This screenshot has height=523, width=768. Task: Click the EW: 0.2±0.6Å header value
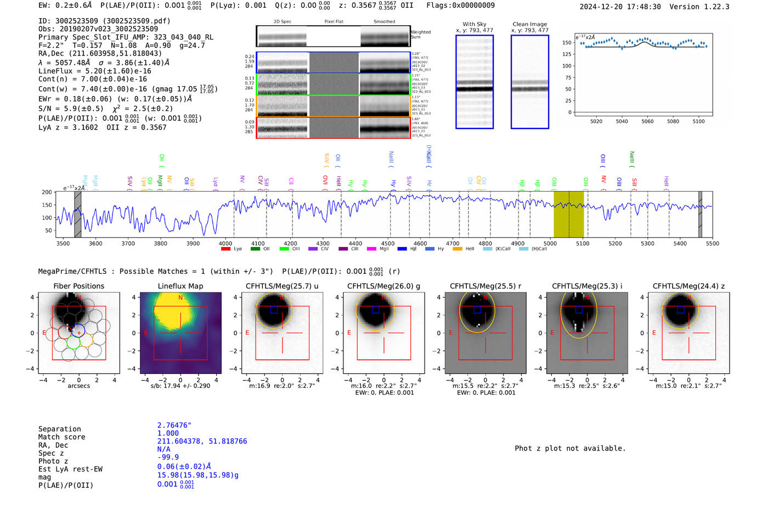[x=65, y=5]
